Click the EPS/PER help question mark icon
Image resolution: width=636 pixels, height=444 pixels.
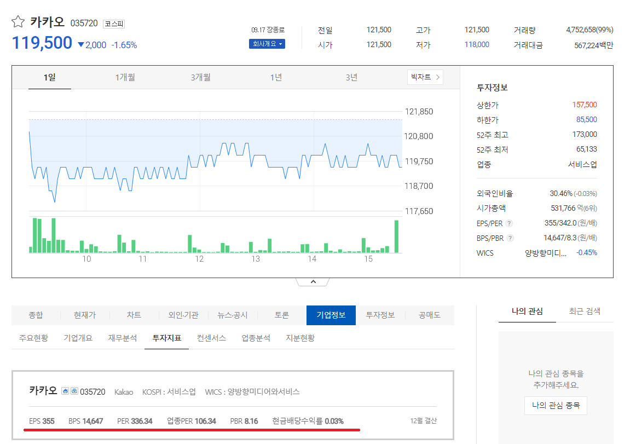tap(510, 223)
